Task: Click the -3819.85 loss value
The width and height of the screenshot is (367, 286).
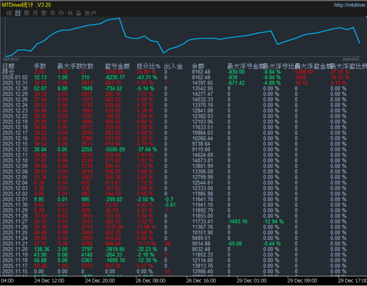Action: pyautogui.click(x=115, y=249)
